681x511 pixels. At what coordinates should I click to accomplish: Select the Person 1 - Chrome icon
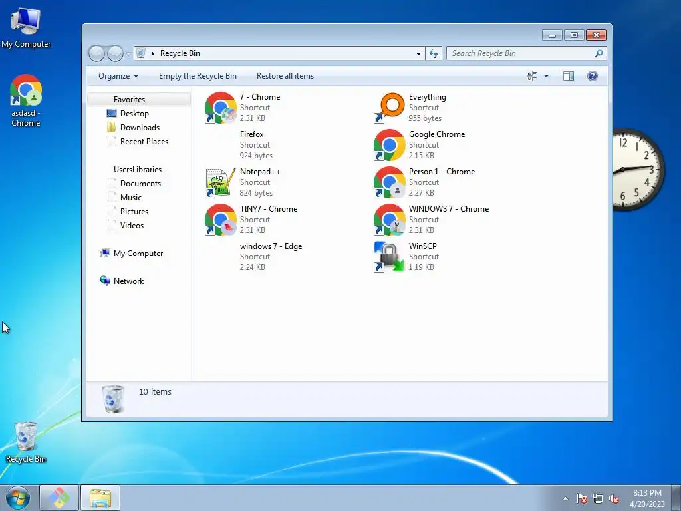[390, 182]
